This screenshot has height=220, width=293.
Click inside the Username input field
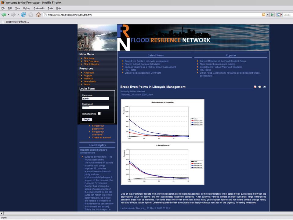point(96,98)
